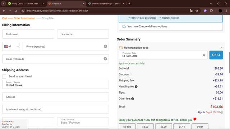Open the State / Province dropdown

tap(83, 121)
